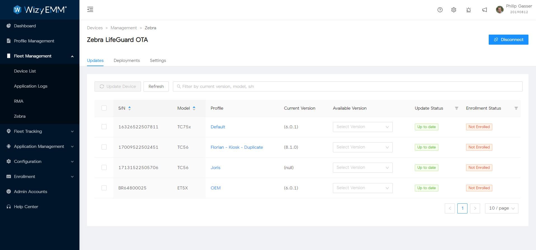
Task: Open the Florian - Kiosk - Duplicate profile link
Action: [237, 147]
